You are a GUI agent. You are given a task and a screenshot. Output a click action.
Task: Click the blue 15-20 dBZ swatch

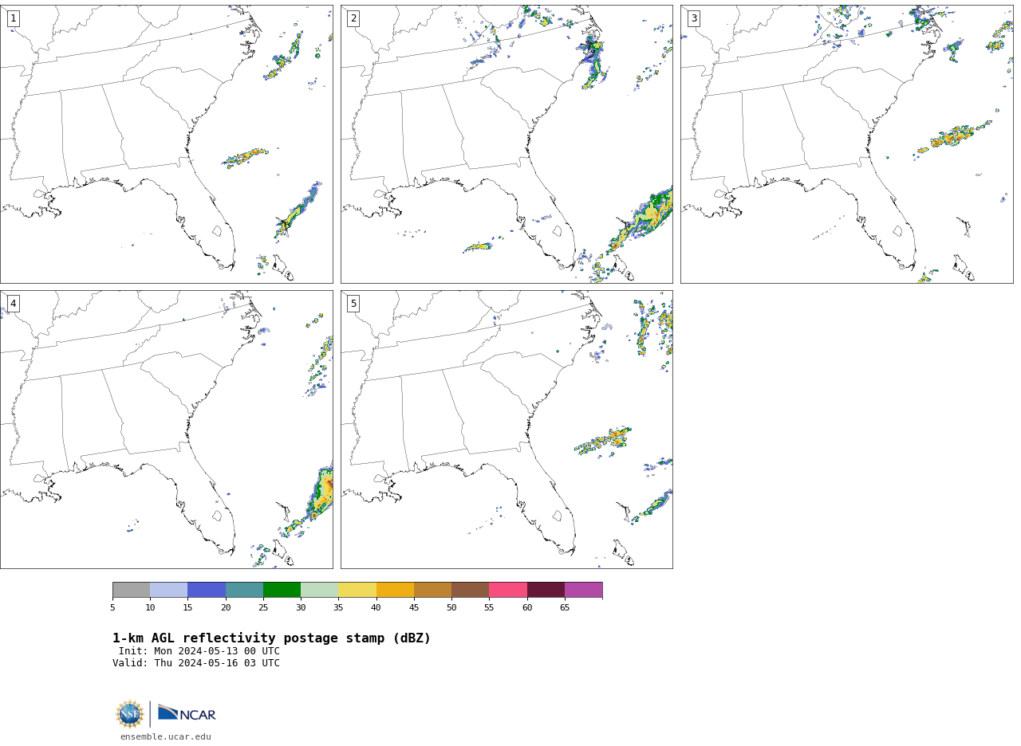pos(207,590)
